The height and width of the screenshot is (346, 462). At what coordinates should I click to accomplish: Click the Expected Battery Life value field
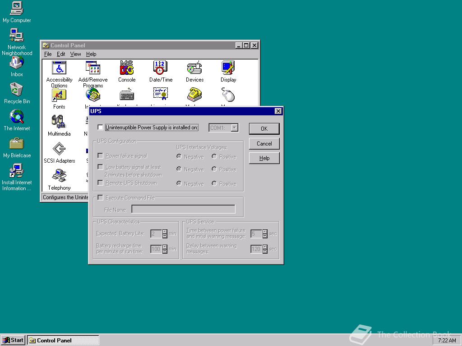click(x=156, y=234)
